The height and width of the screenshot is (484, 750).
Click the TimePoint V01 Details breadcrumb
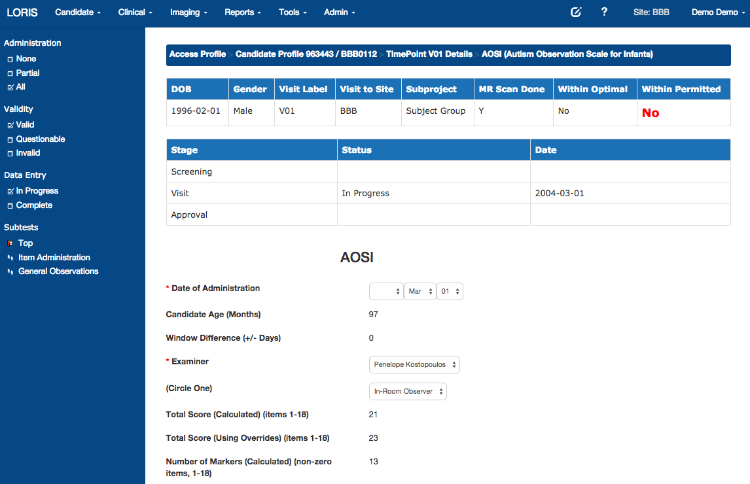coord(429,54)
